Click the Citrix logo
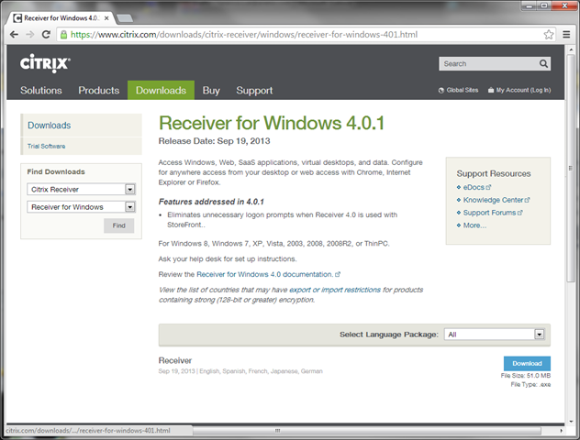Image resolution: width=580 pixels, height=440 pixels. [x=45, y=63]
